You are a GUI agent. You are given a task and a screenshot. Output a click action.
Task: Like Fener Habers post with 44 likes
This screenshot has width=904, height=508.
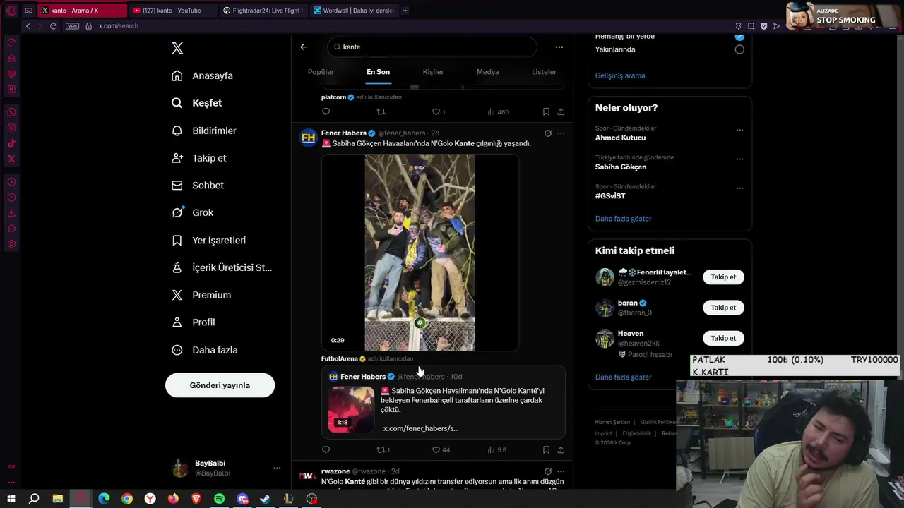tap(441, 449)
